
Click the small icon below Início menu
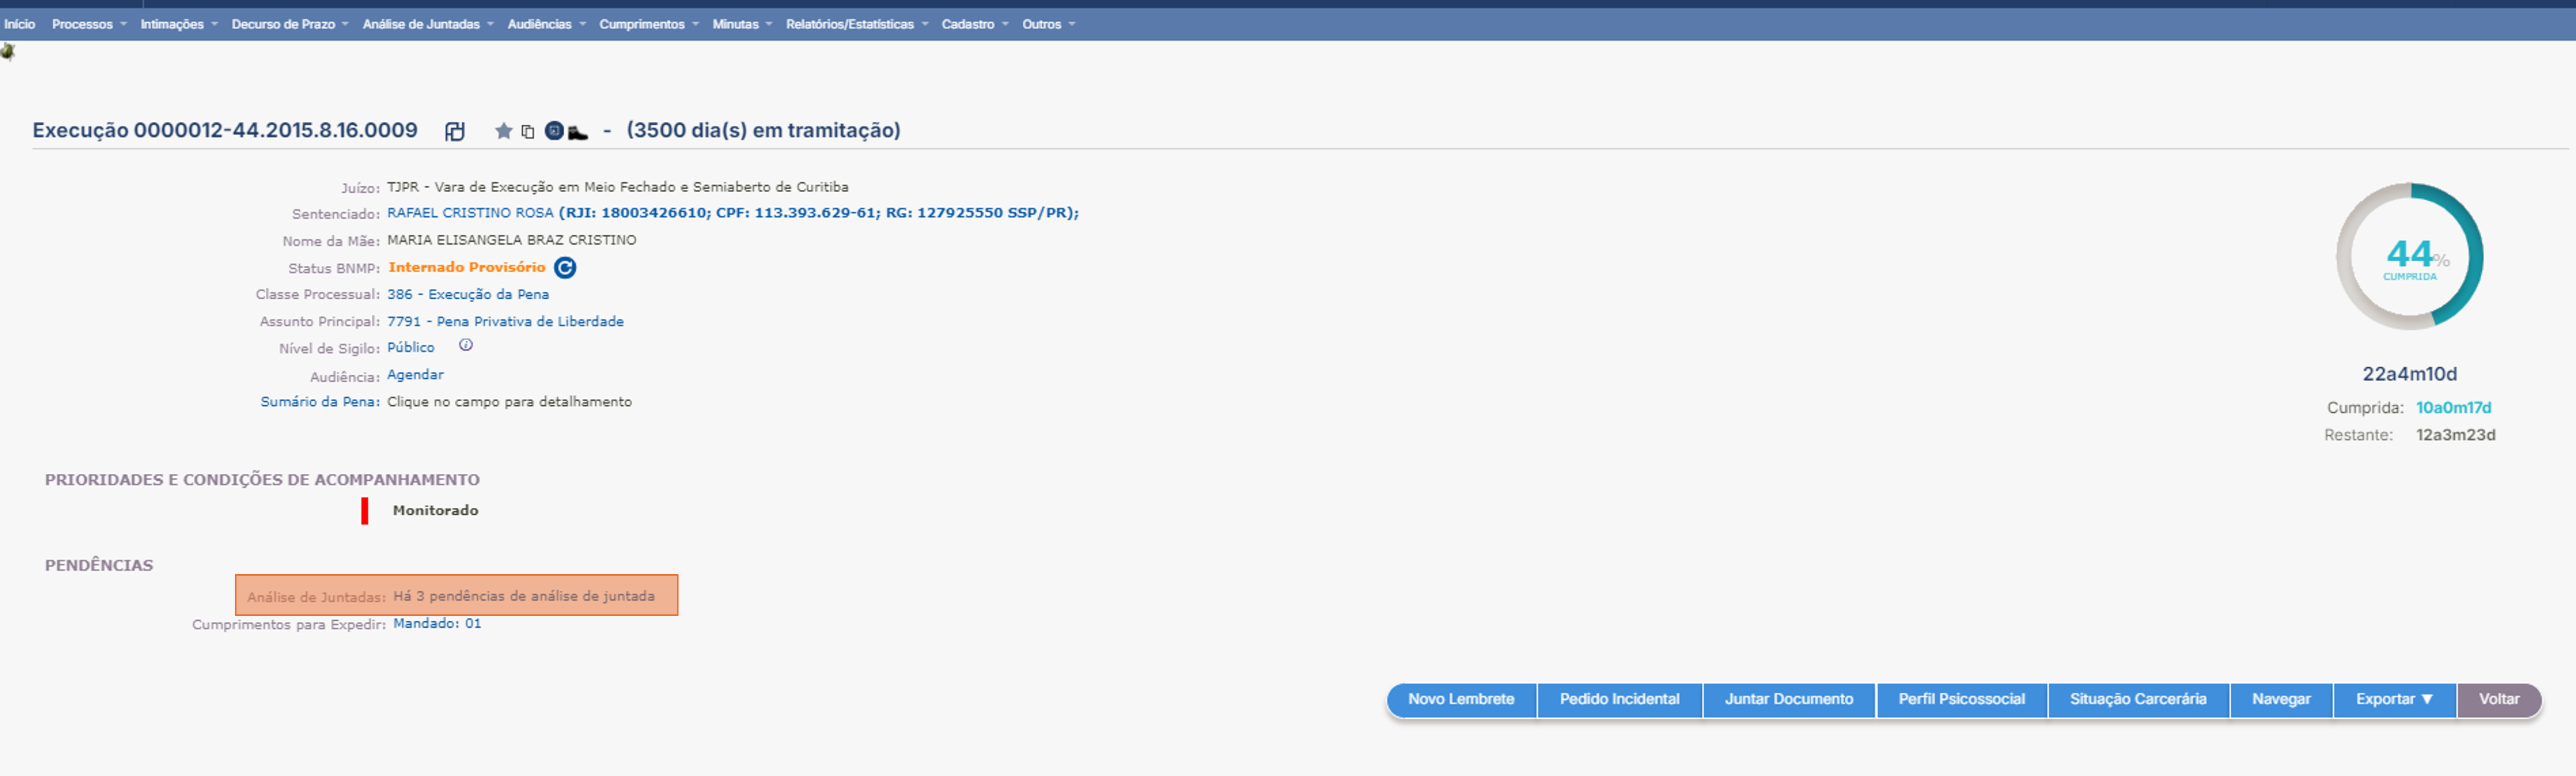tap(8, 51)
